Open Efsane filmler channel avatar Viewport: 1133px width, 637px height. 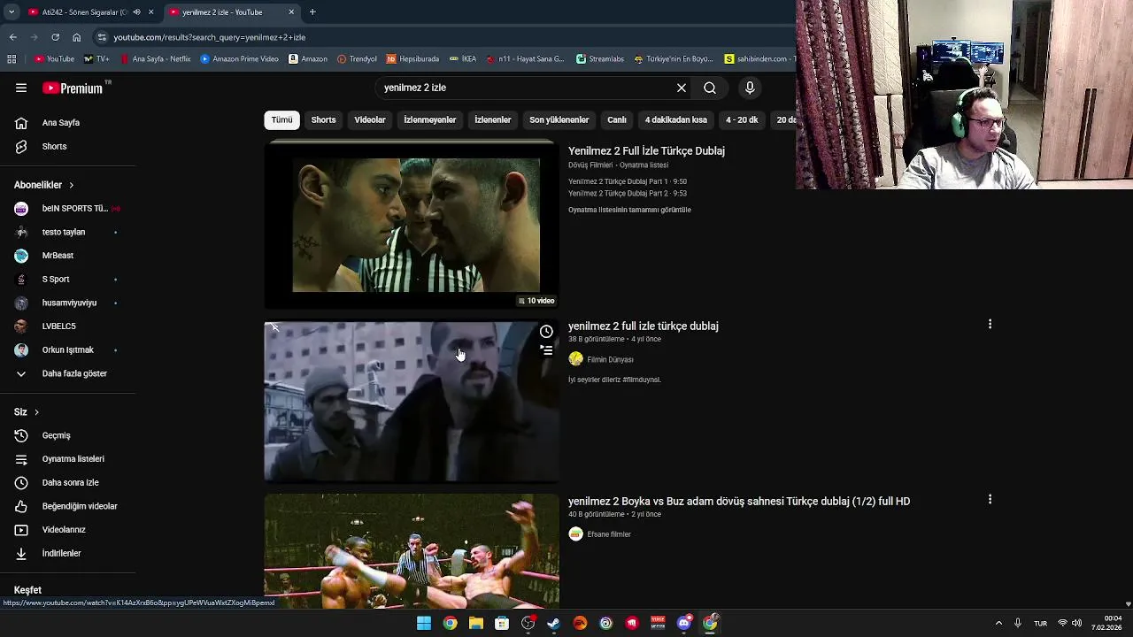pos(575,534)
